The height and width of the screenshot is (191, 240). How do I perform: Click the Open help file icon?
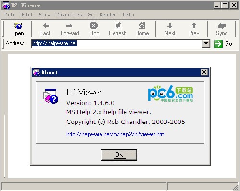[18, 26]
